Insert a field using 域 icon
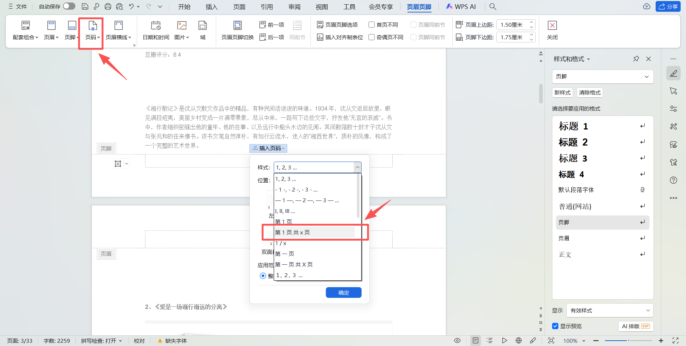 pos(202,30)
